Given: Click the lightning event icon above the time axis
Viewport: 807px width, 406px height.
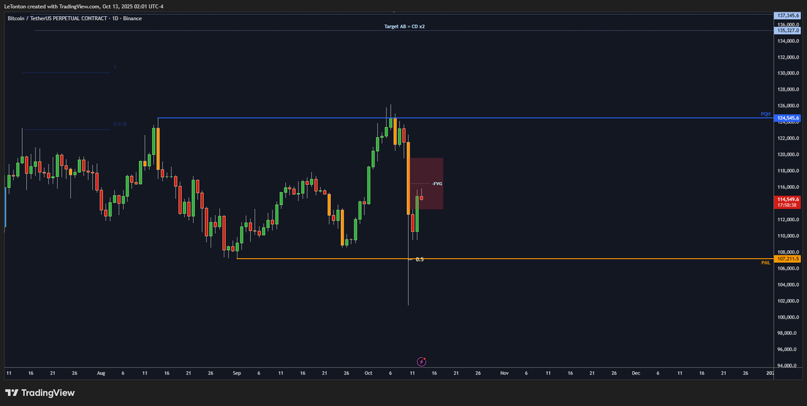Looking at the screenshot, I should 422,361.
